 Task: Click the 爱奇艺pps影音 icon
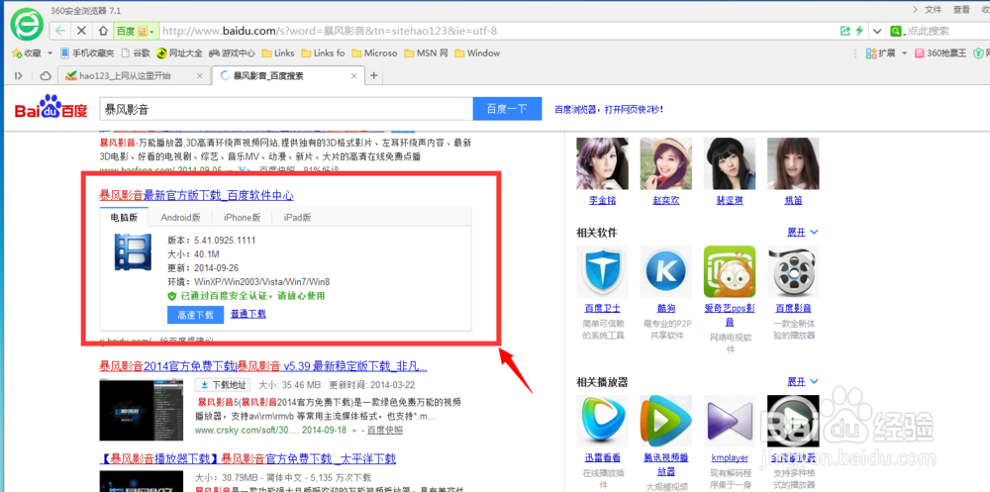click(x=730, y=271)
